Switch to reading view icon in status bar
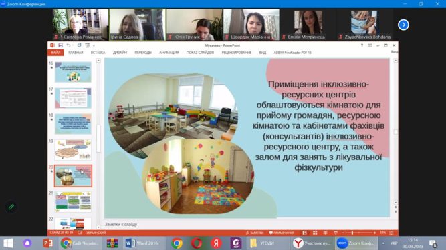Image resolution: width=446 pixels, height=250 pixels. tap(325, 233)
